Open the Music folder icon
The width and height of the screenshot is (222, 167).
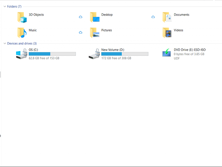pyautogui.click(x=22, y=33)
